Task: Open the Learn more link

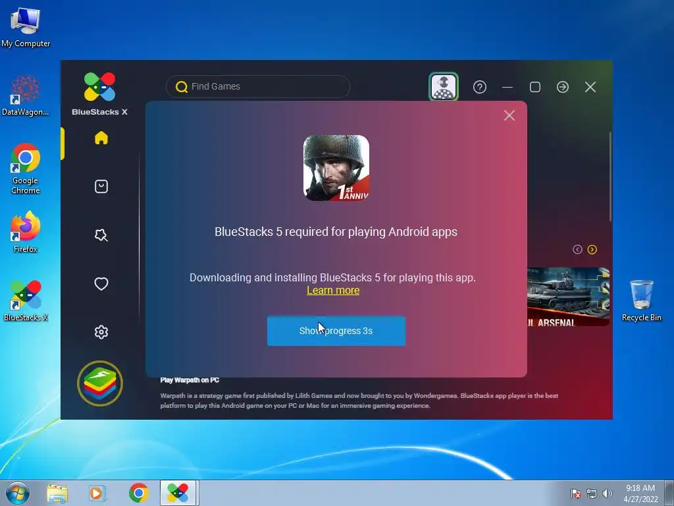Action: coord(333,291)
